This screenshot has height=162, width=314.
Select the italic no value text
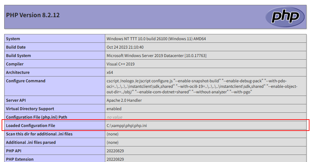coord(114,117)
